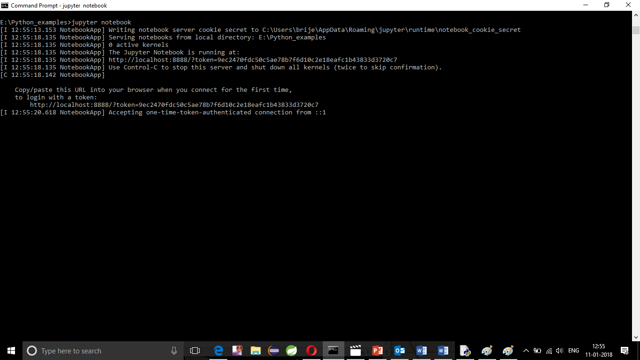
Task: Open Eclipse IDE from taskbar
Action: pos(274,351)
